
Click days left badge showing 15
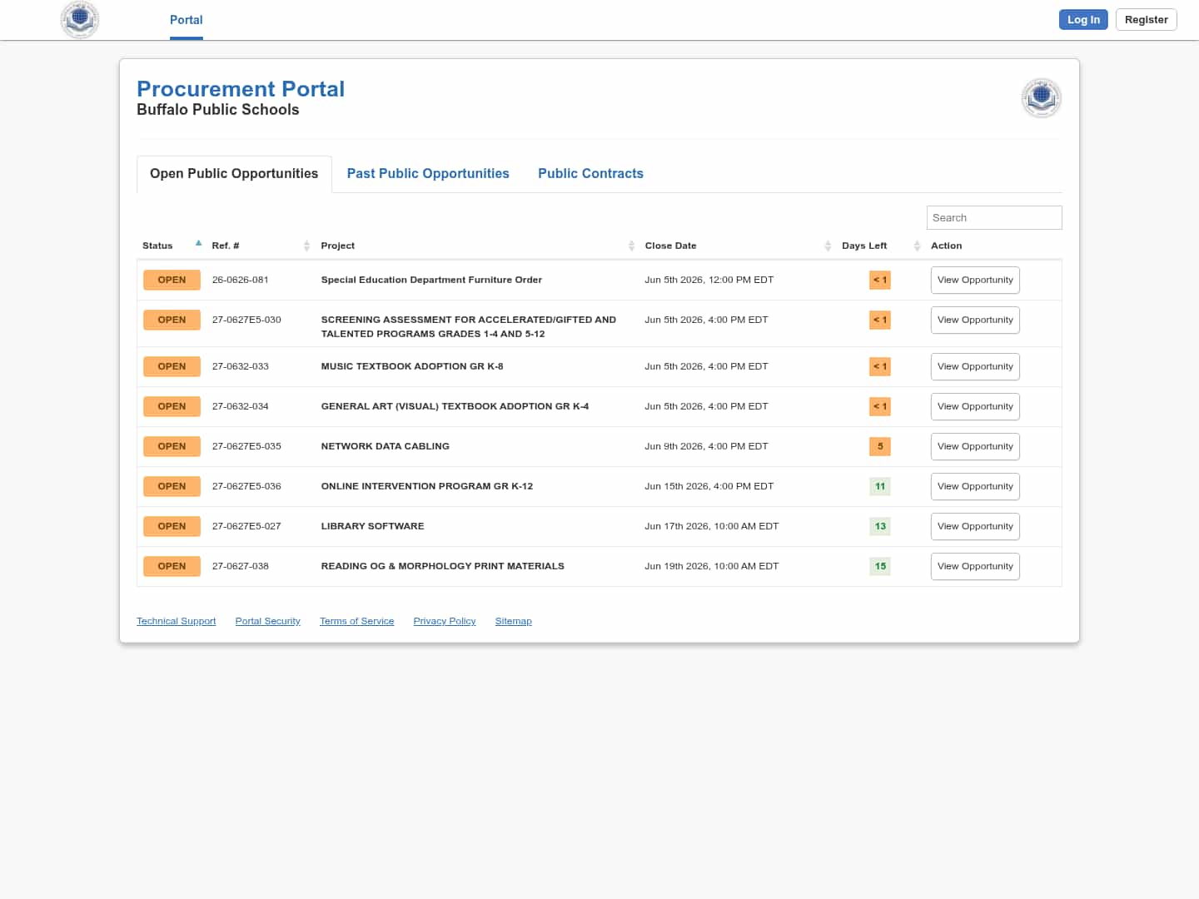[x=880, y=566]
